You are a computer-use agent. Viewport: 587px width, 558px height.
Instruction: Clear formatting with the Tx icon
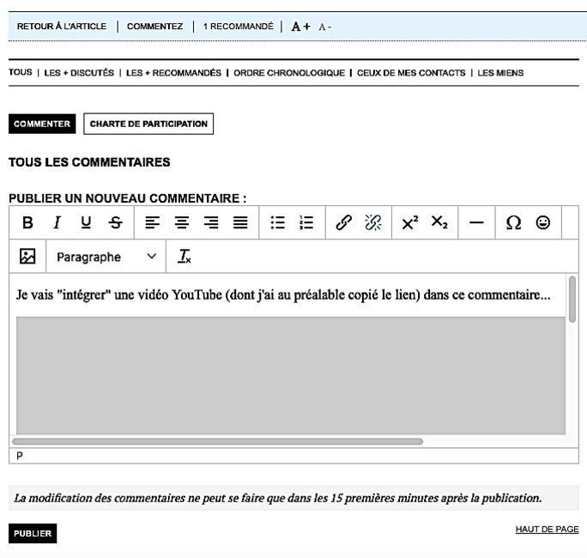click(x=185, y=256)
